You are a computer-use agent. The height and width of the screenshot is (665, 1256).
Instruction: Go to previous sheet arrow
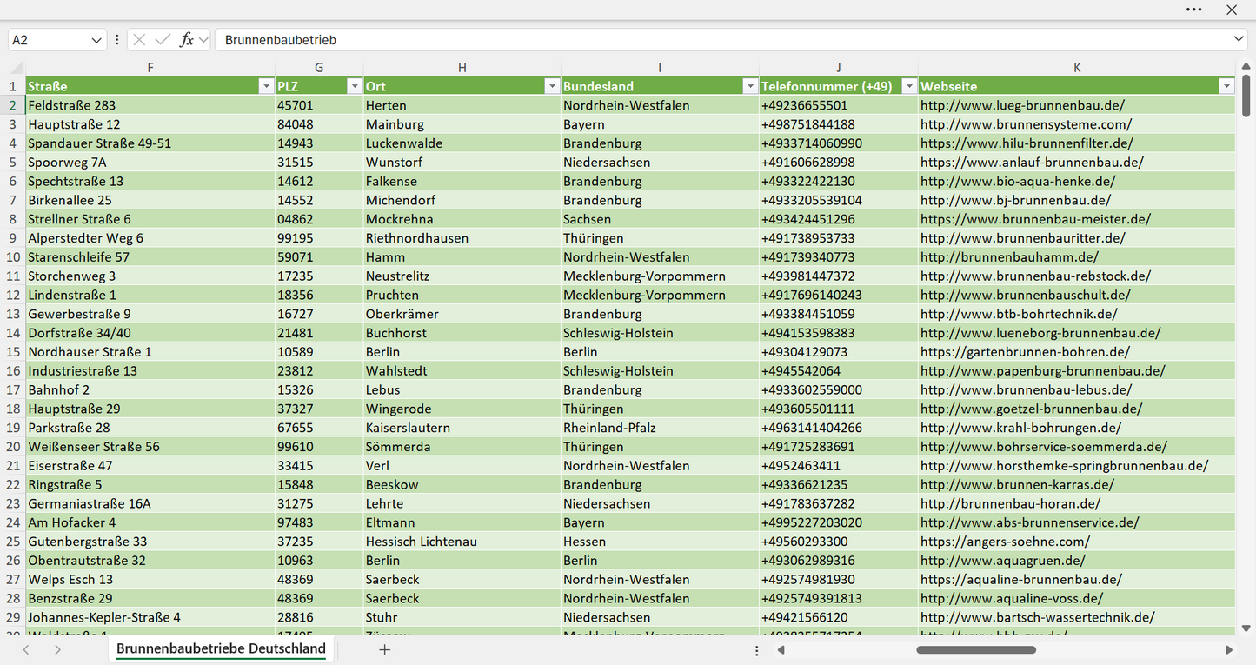pos(26,649)
